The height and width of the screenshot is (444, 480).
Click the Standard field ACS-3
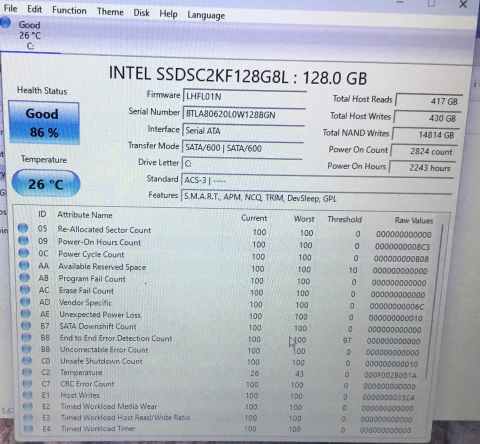pyautogui.click(x=317, y=180)
